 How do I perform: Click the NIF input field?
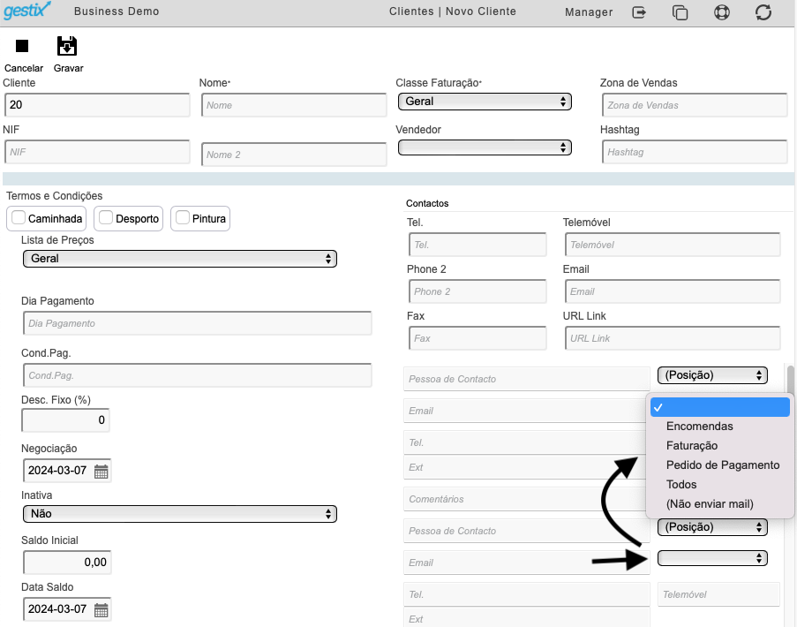point(97,152)
